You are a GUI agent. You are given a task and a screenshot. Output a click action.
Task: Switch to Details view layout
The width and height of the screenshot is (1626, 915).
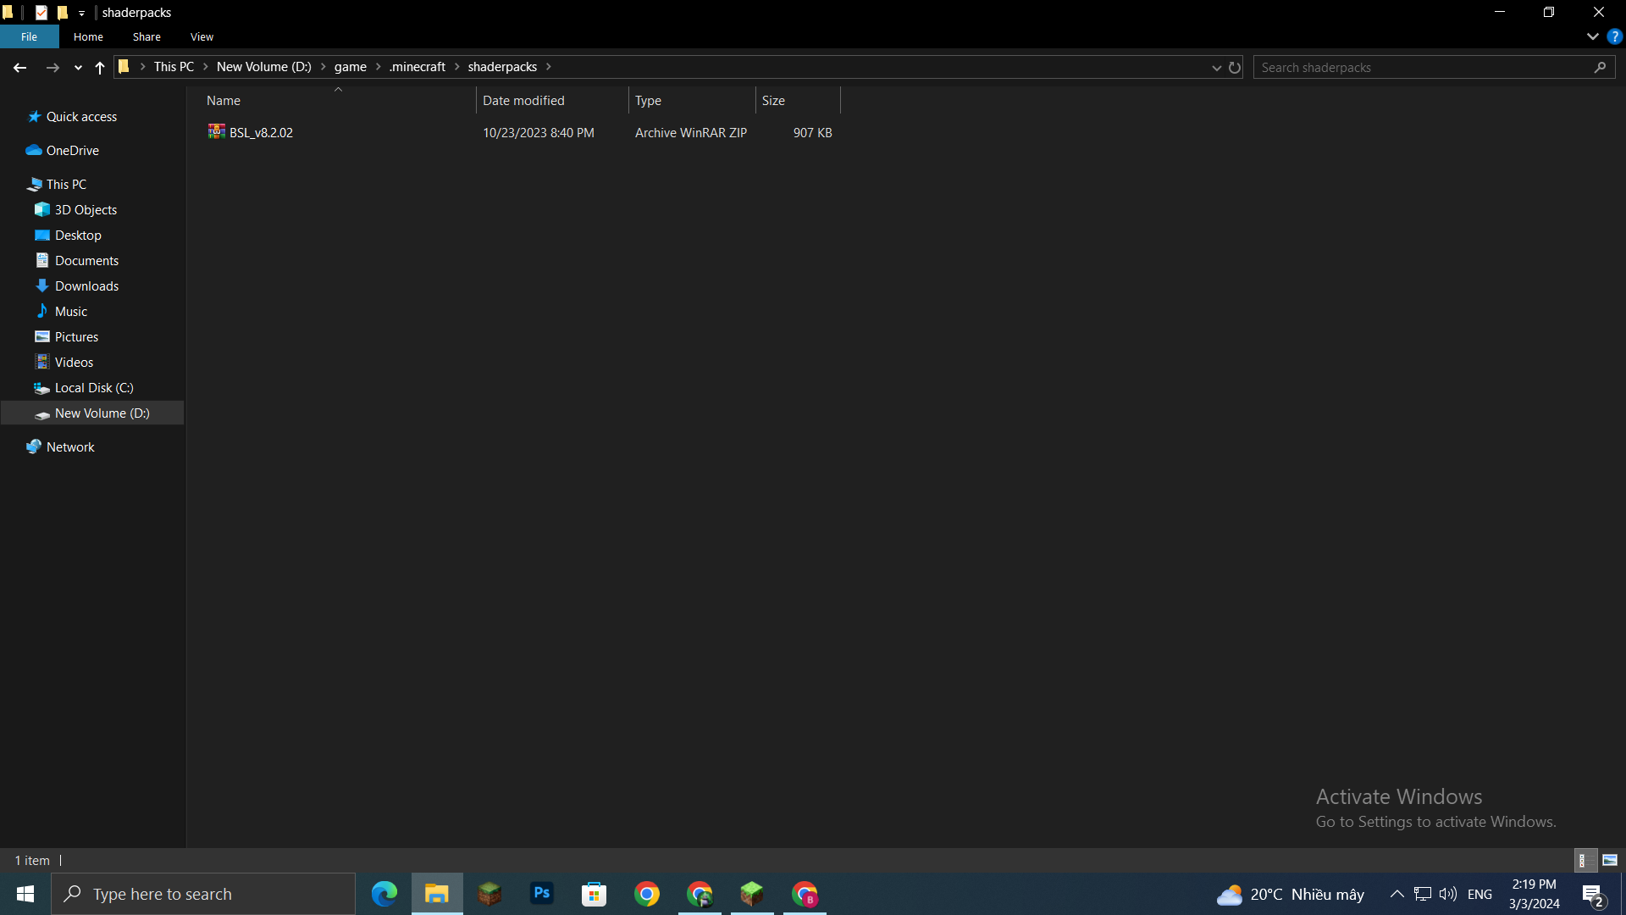[1585, 860]
